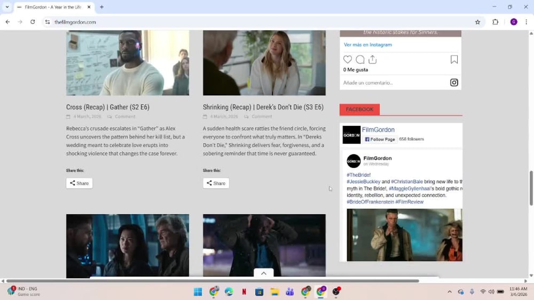Viewport: 534px width, 300px height.
Task: Like the Instagram post with the heart icon
Action: pos(348,60)
